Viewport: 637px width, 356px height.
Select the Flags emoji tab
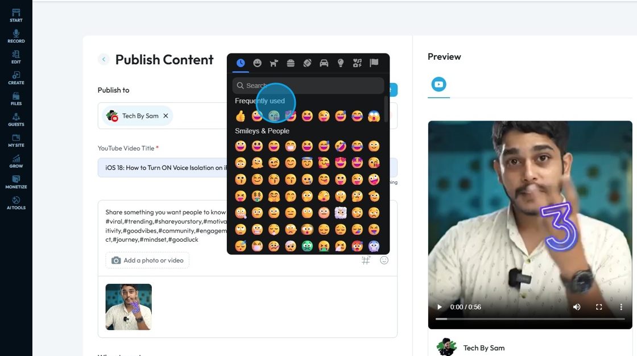374,63
